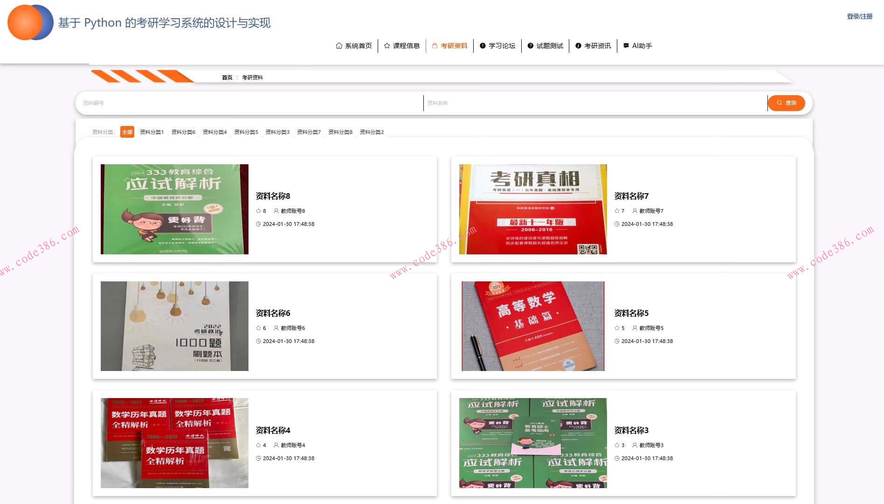Click the 首页 breadcrumb link
The image size is (884, 504).
click(x=227, y=77)
